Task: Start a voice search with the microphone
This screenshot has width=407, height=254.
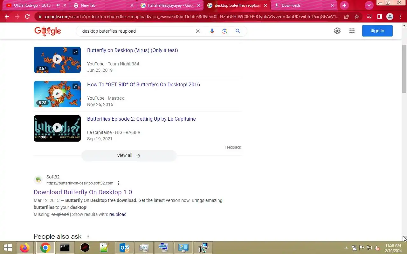Action: click(212, 31)
